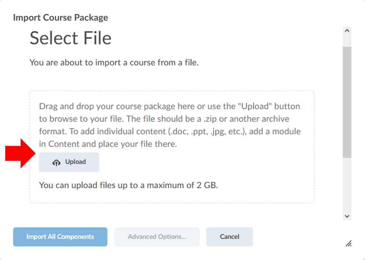365x260 pixels.
Task: Click the sentence about importing a course from file
Action: [x=113, y=62]
